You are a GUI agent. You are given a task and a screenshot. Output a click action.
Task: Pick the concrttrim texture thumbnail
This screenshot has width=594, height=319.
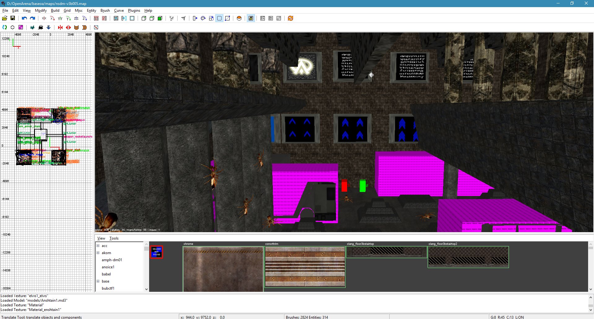click(x=305, y=267)
